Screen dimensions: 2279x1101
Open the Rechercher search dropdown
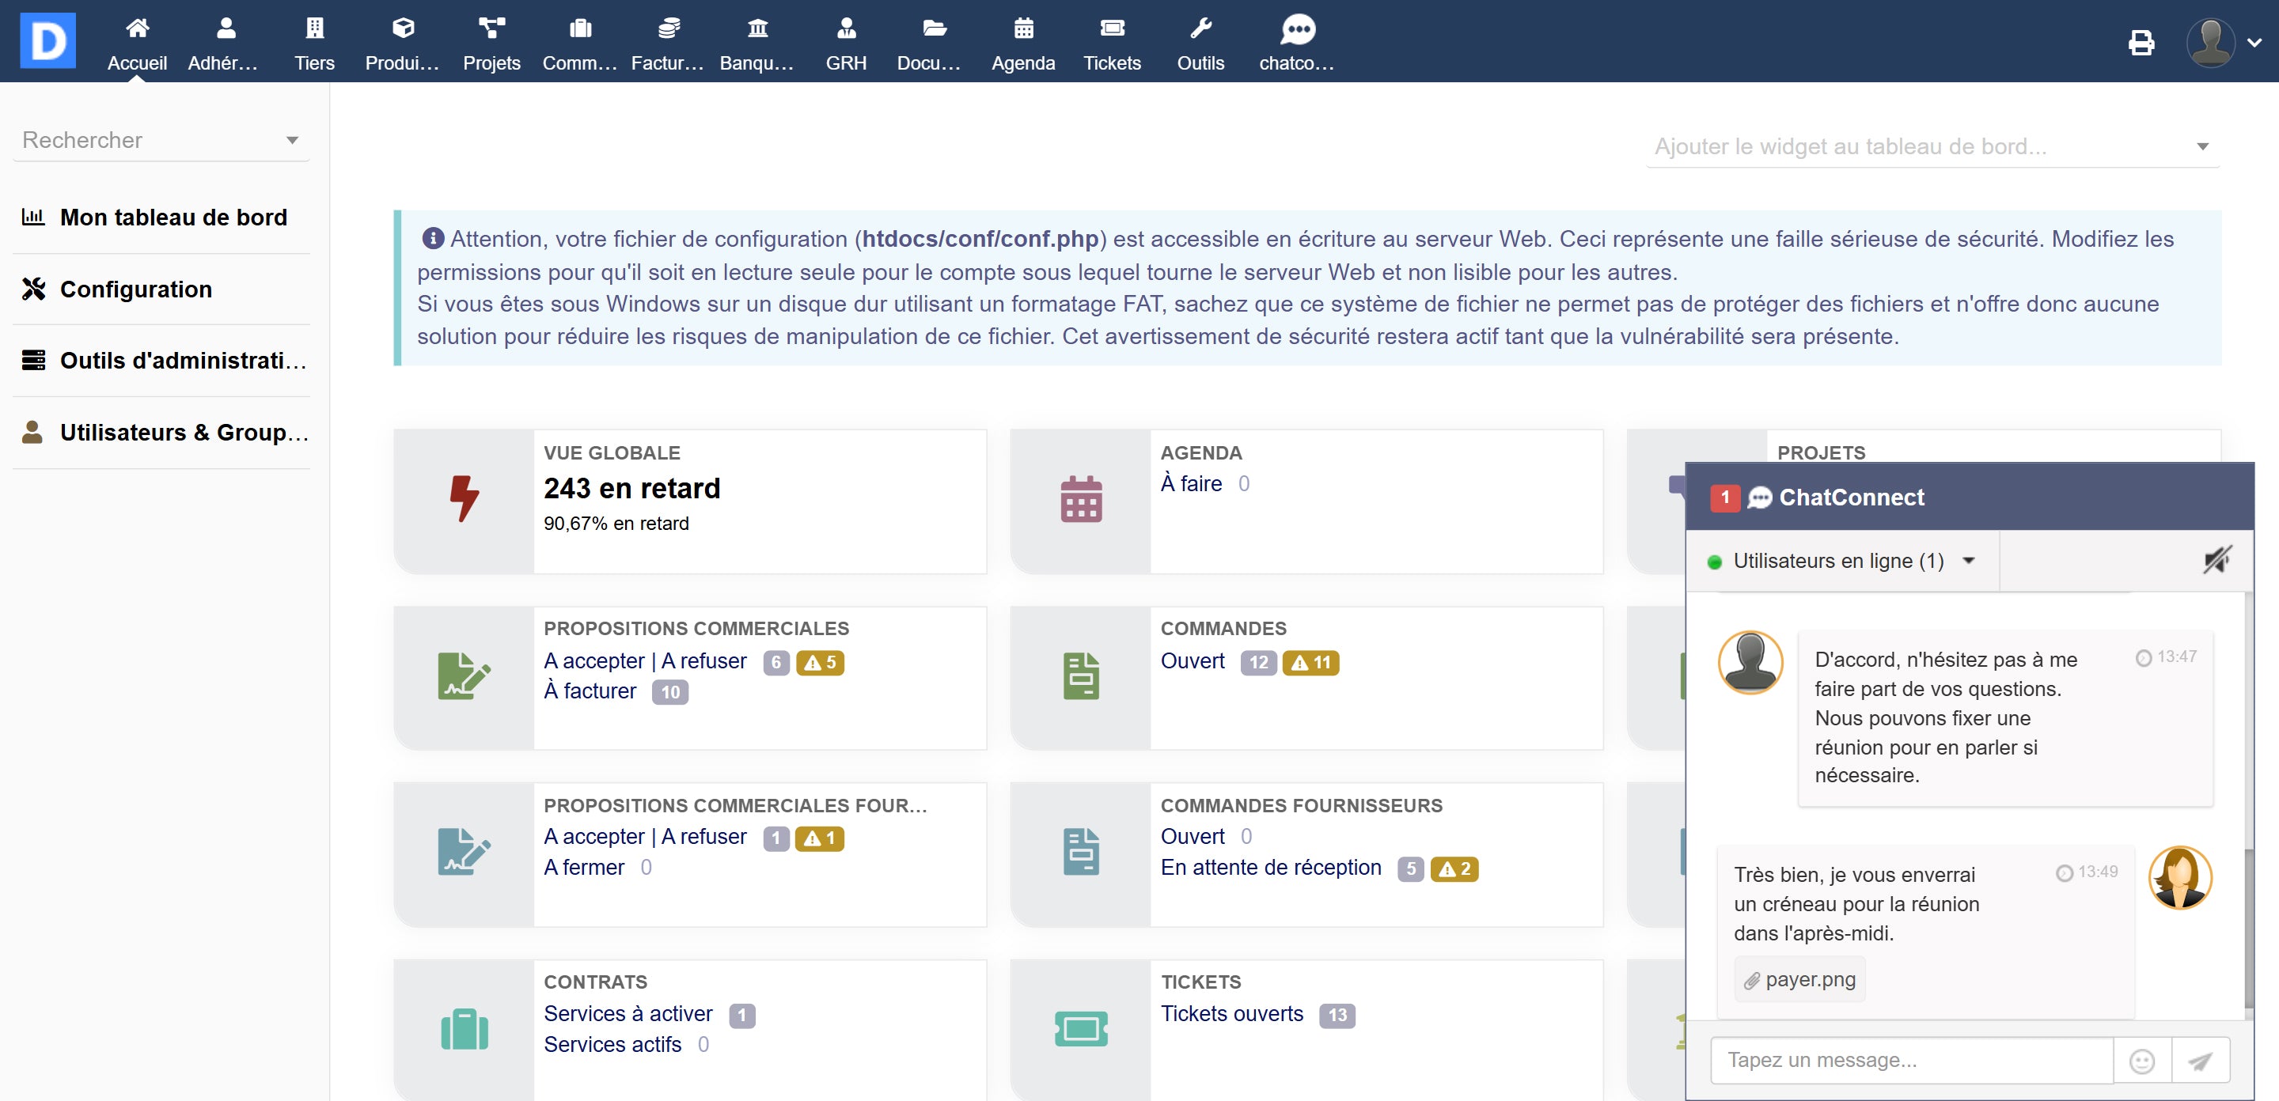tap(161, 141)
